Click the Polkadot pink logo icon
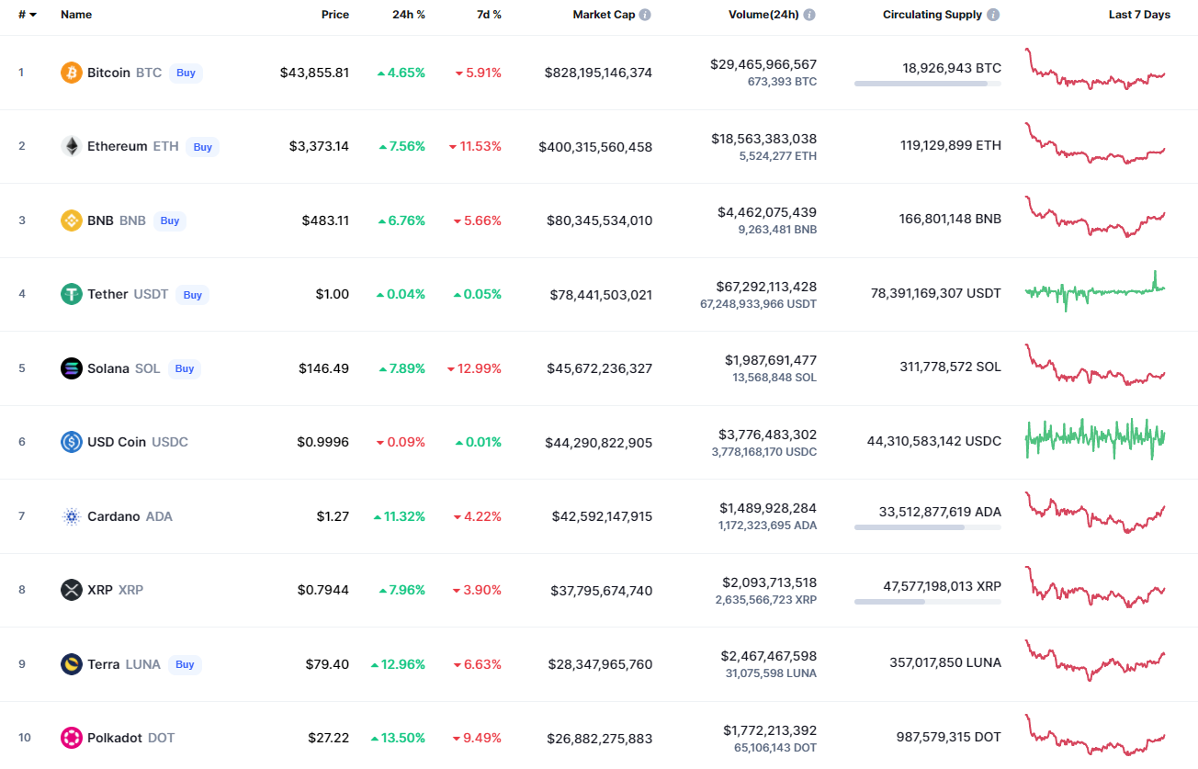 (71, 738)
